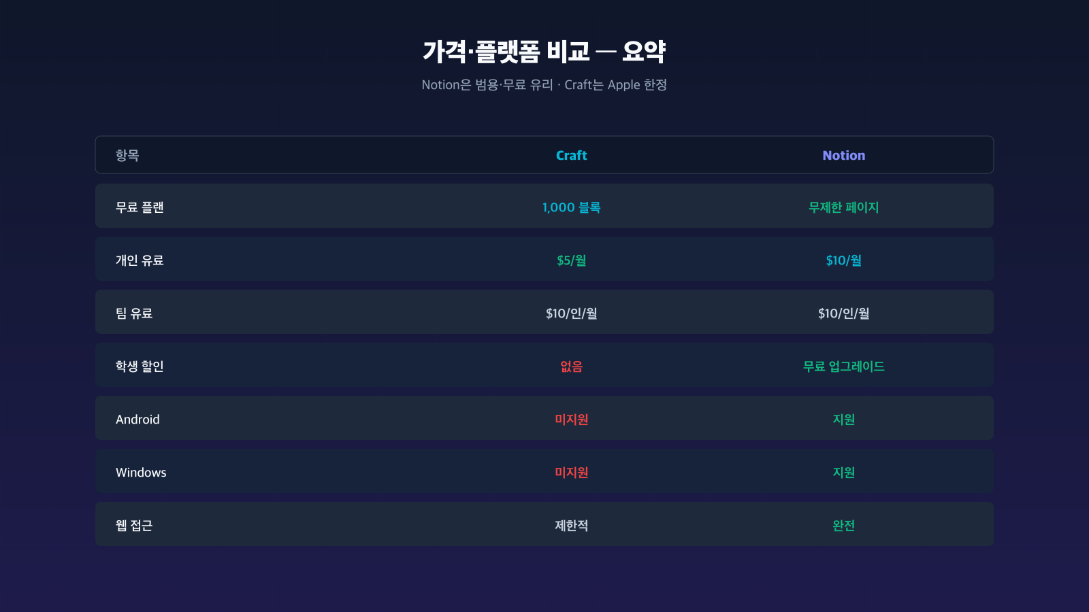Select Craft's team price '$10/인/월'
This screenshot has width=1089, height=612.
[x=571, y=313]
